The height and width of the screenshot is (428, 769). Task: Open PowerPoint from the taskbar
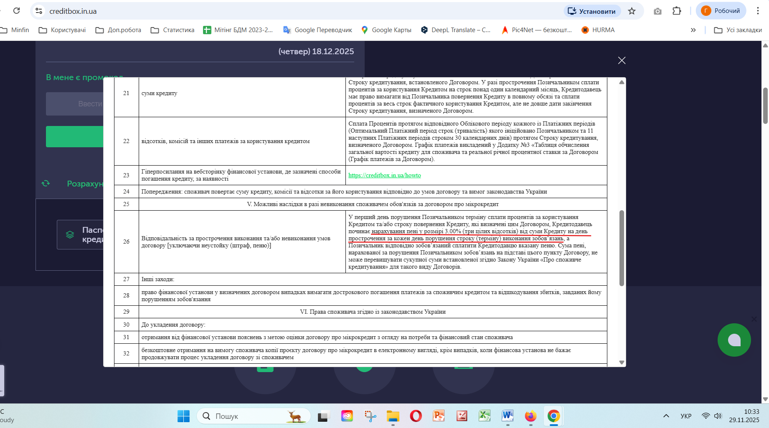[439, 416]
